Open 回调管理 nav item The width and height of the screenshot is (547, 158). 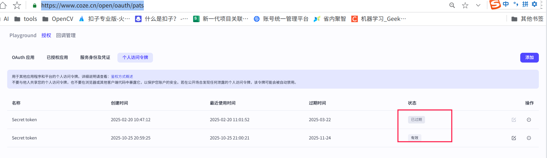point(66,35)
